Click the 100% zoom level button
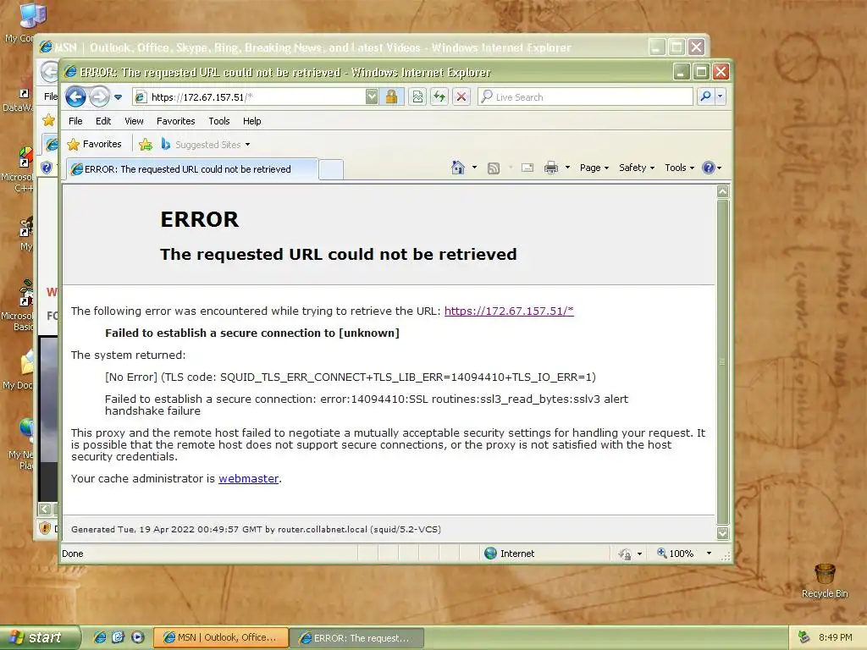 (x=675, y=554)
